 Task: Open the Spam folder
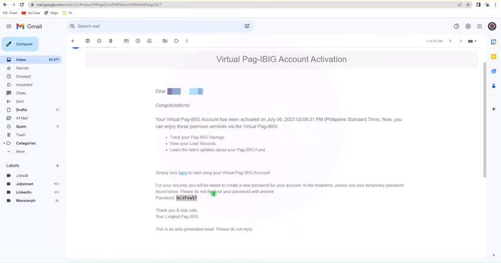[x=31, y=126]
